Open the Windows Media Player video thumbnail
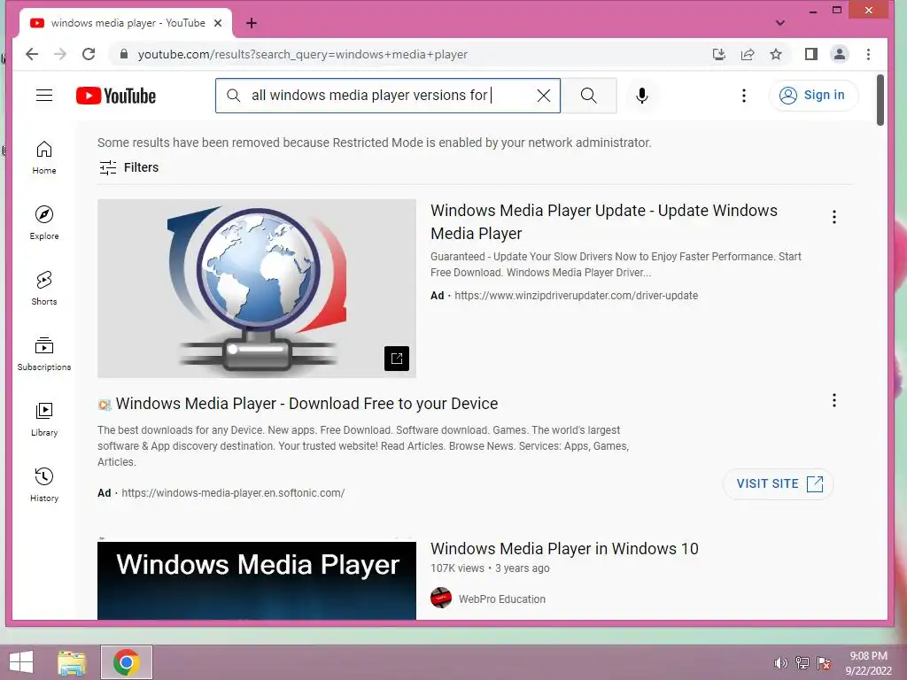The height and width of the screenshot is (680, 907). (x=256, y=580)
